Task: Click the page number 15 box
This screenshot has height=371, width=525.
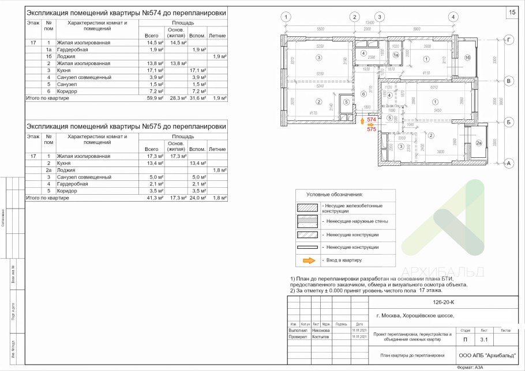Action: 512,12
